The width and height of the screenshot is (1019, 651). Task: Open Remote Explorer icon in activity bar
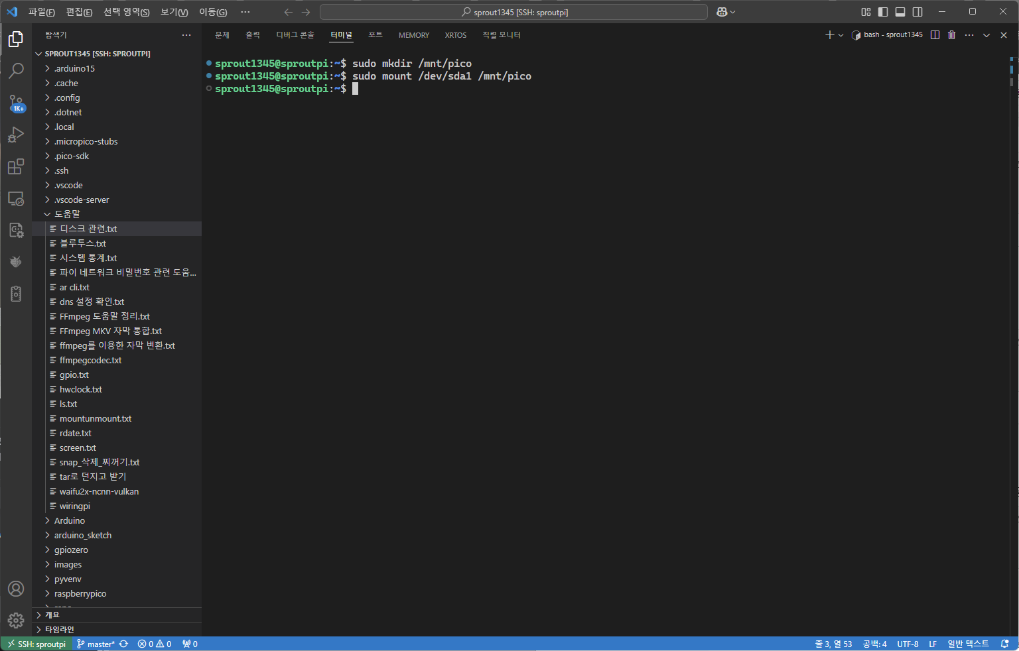click(16, 198)
